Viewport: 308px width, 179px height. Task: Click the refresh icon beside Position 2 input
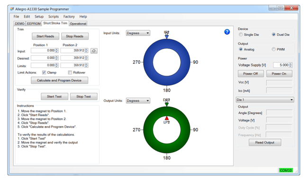coord(94,51)
